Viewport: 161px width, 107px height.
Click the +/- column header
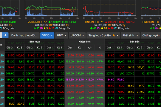point(90,48)
